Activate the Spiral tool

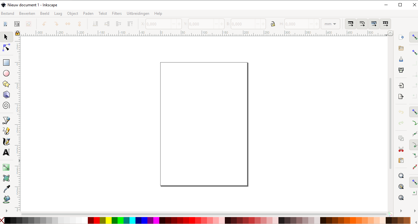[6, 105]
